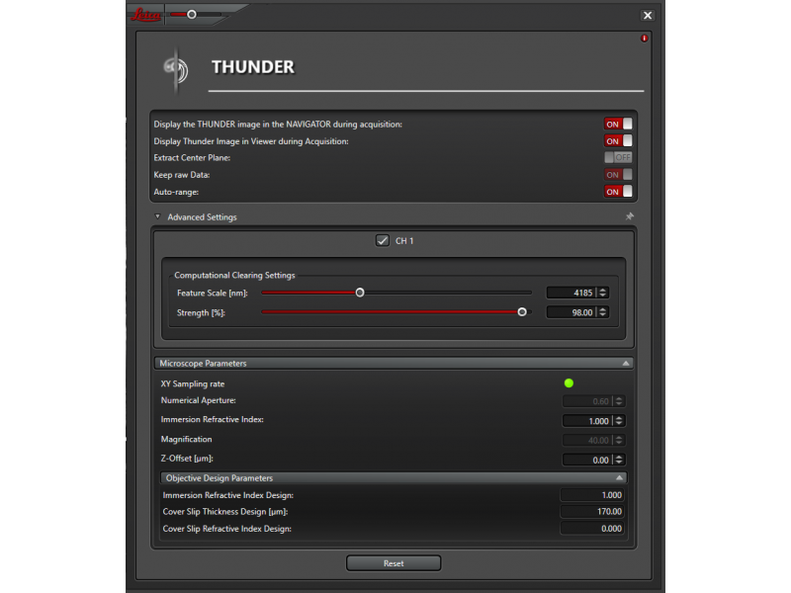The image size is (791, 593).
Task: Step the Strength spinner arrows
Action: (602, 312)
